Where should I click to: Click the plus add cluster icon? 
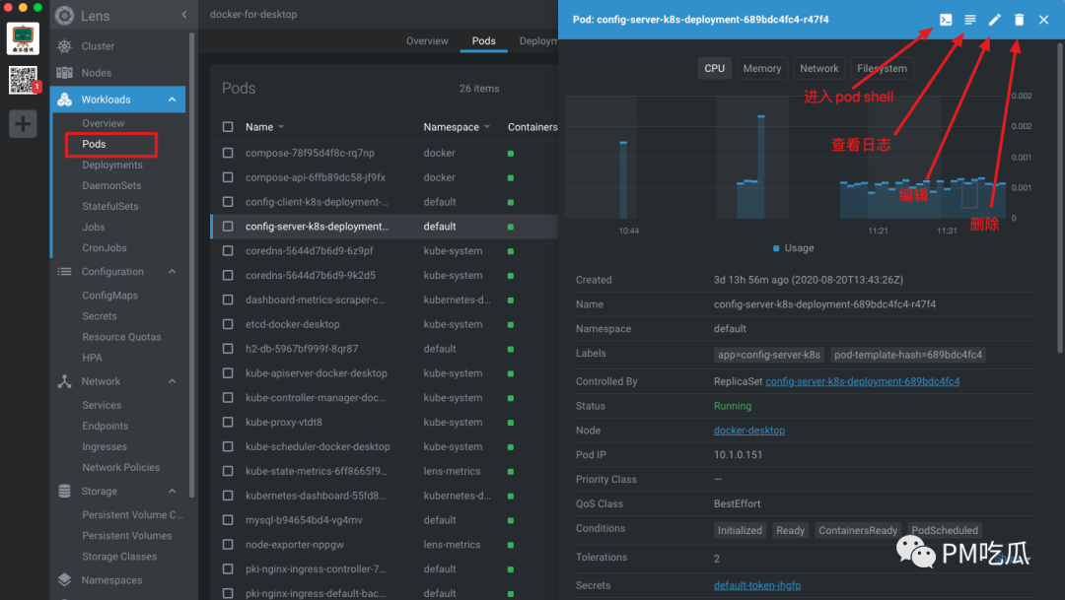(23, 123)
